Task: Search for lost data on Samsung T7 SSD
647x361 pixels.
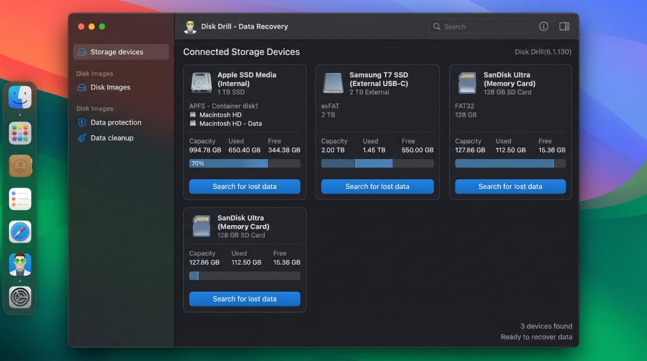Action: (377, 186)
